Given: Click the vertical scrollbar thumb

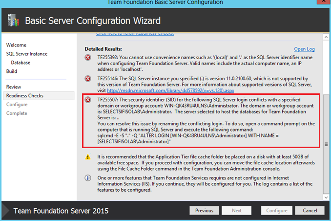Looking at the screenshot, I should click(326, 144).
